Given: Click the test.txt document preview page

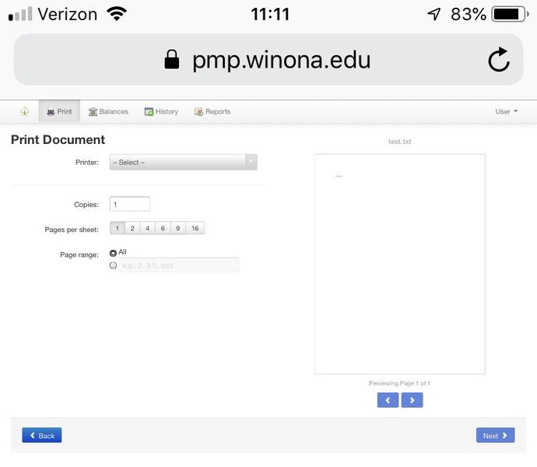Looking at the screenshot, I should [399, 264].
